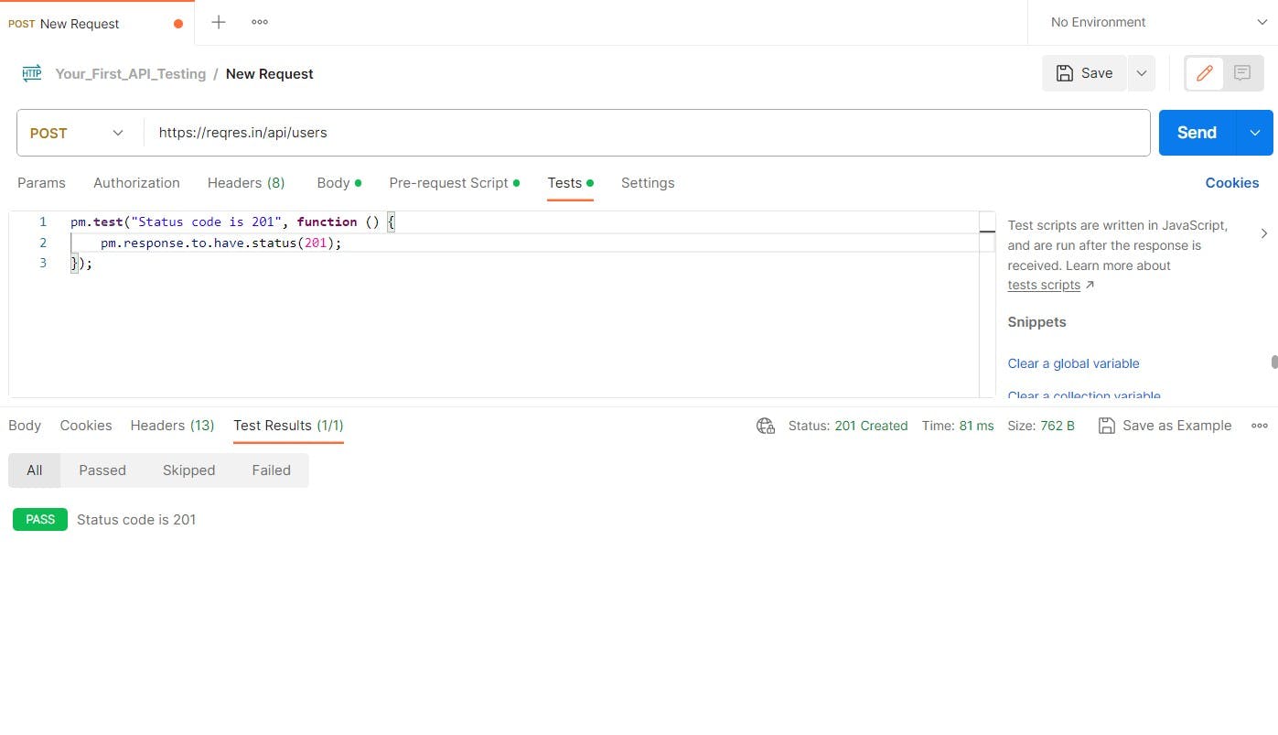Click line number 1 in editor gutter
1278x735 pixels.
(42, 222)
